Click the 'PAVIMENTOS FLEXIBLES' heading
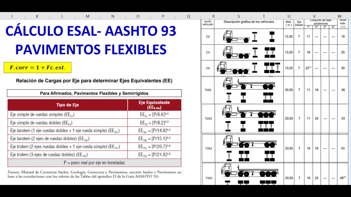The height and width of the screenshot is (197, 351). coord(91,50)
